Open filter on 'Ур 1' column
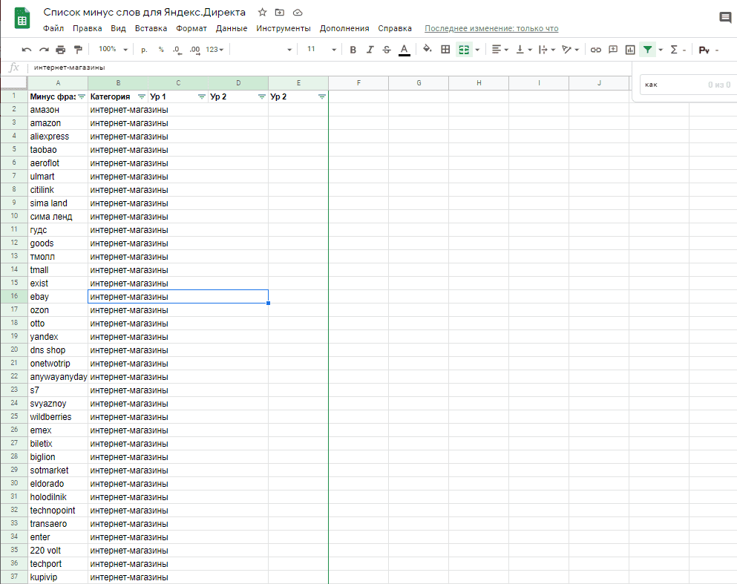The image size is (737, 584). click(x=202, y=96)
